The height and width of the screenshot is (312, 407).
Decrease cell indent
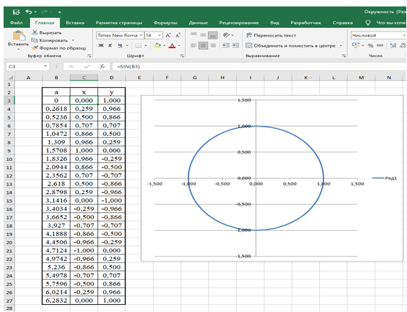(225, 45)
